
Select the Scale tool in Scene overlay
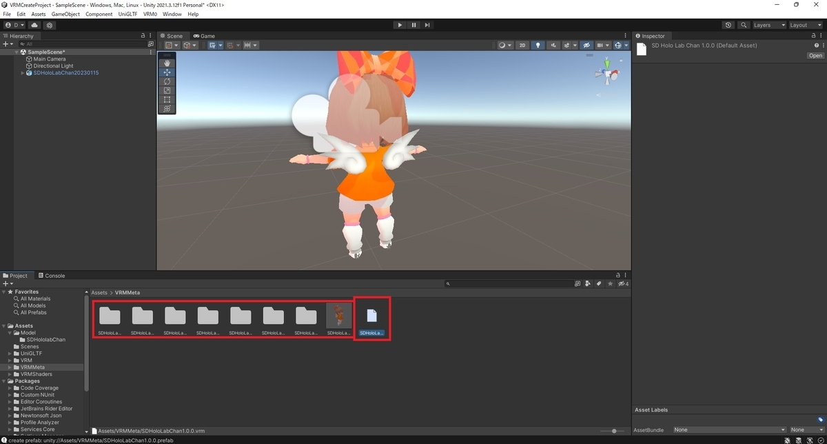point(167,90)
